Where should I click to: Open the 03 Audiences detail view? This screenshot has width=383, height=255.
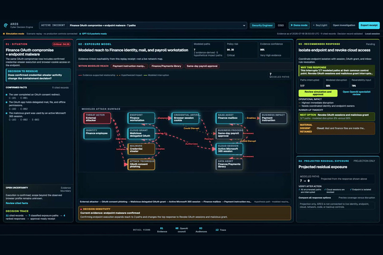pyautogui.click(x=201, y=230)
